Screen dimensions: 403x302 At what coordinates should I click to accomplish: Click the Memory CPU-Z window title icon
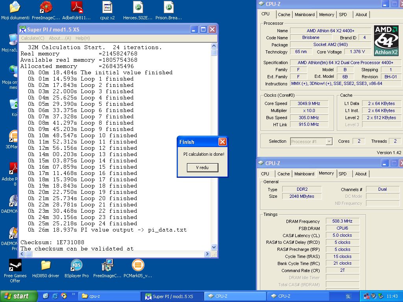(x=261, y=163)
